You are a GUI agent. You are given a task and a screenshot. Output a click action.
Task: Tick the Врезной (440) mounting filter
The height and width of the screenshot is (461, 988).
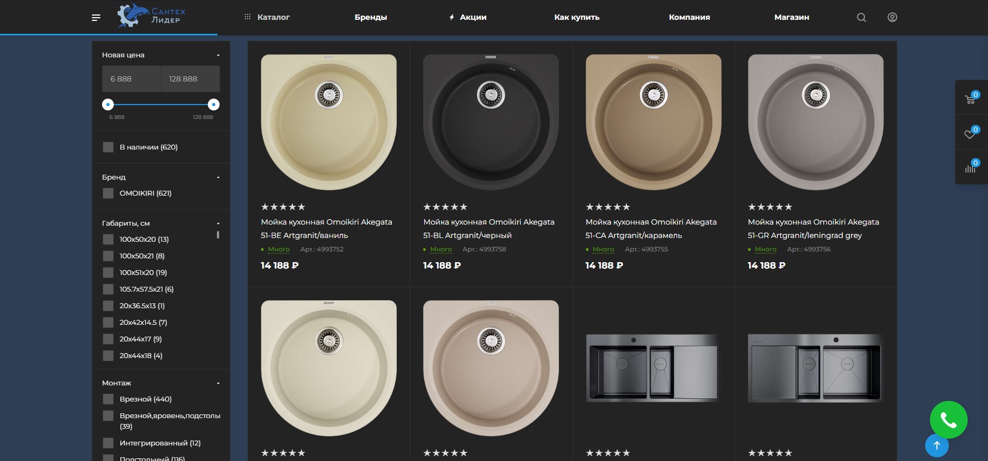point(108,399)
